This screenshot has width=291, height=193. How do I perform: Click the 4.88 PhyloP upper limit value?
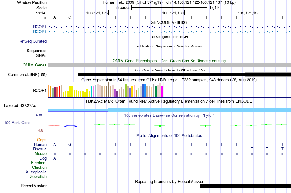[x=39, y=115]
